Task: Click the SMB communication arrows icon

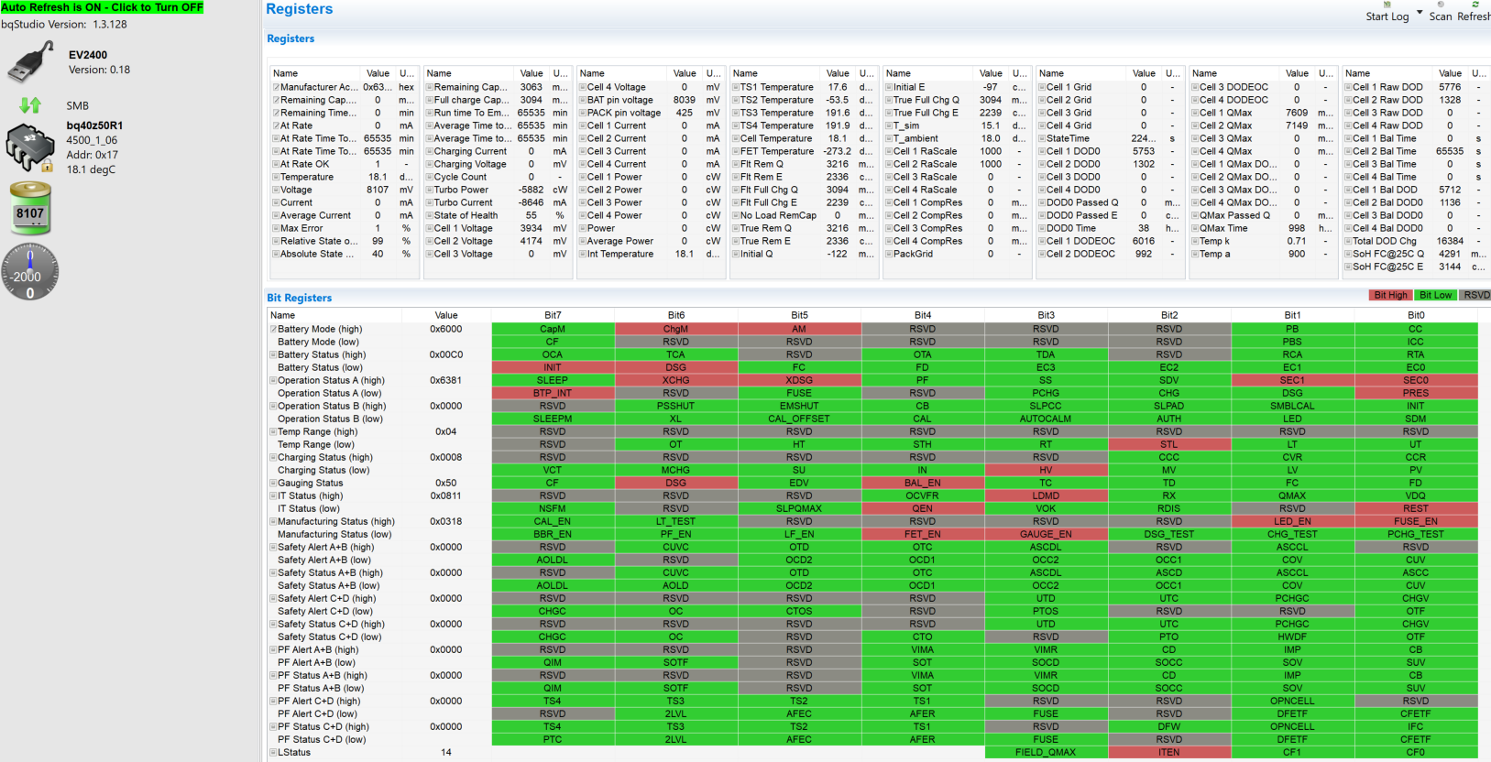Action: click(30, 105)
